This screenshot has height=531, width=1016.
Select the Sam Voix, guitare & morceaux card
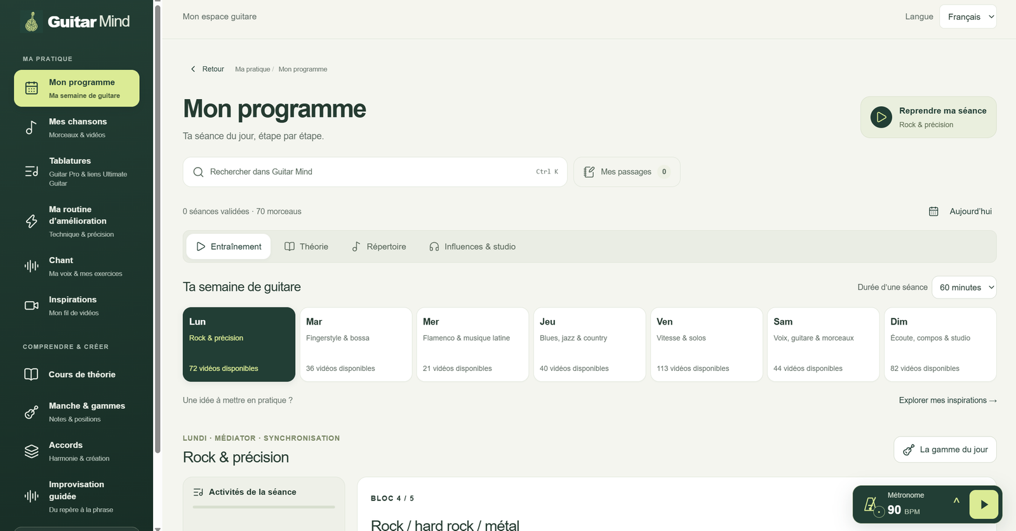tap(823, 344)
